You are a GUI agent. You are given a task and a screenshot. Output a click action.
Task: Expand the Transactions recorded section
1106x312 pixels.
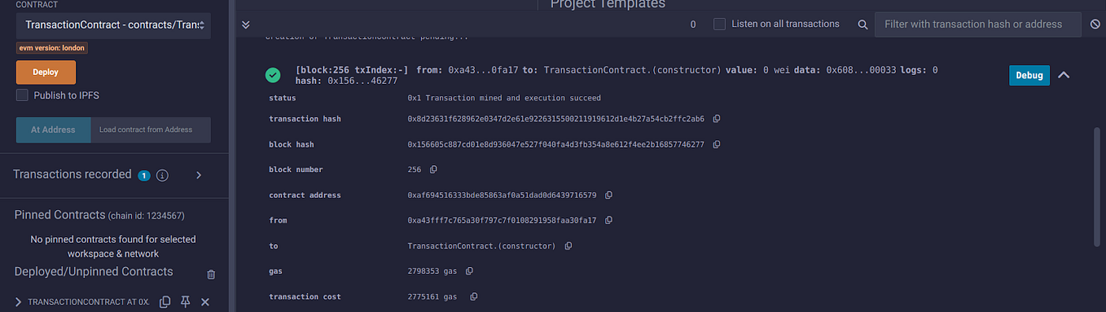[x=199, y=175]
